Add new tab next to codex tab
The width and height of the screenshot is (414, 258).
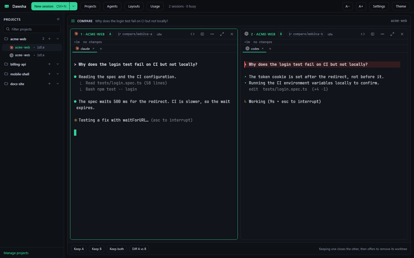(270, 49)
